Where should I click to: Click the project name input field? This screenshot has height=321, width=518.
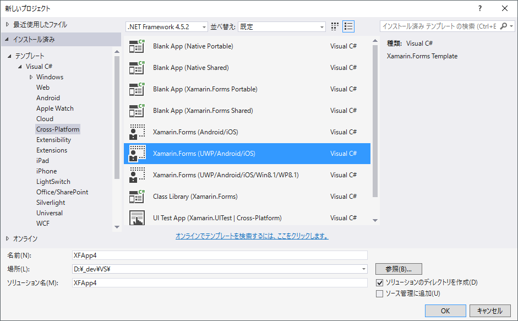[220, 255]
